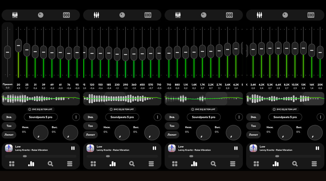Tap the info icon beside DVC EQ 32 TON LMT
This screenshot has width=326, height=181.
point(29,109)
